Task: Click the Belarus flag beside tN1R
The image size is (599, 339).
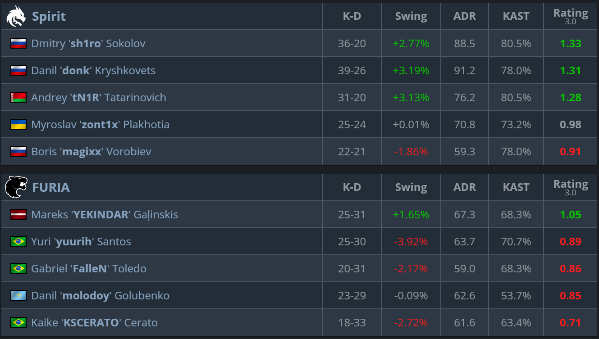Action: (x=18, y=97)
